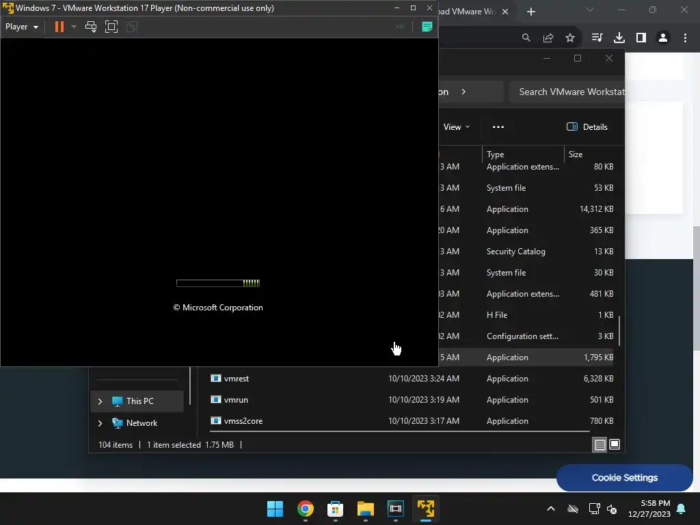Open Chrome profile avatar
Image resolution: width=700 pixels, height=525 pixels.
[663, 38]
